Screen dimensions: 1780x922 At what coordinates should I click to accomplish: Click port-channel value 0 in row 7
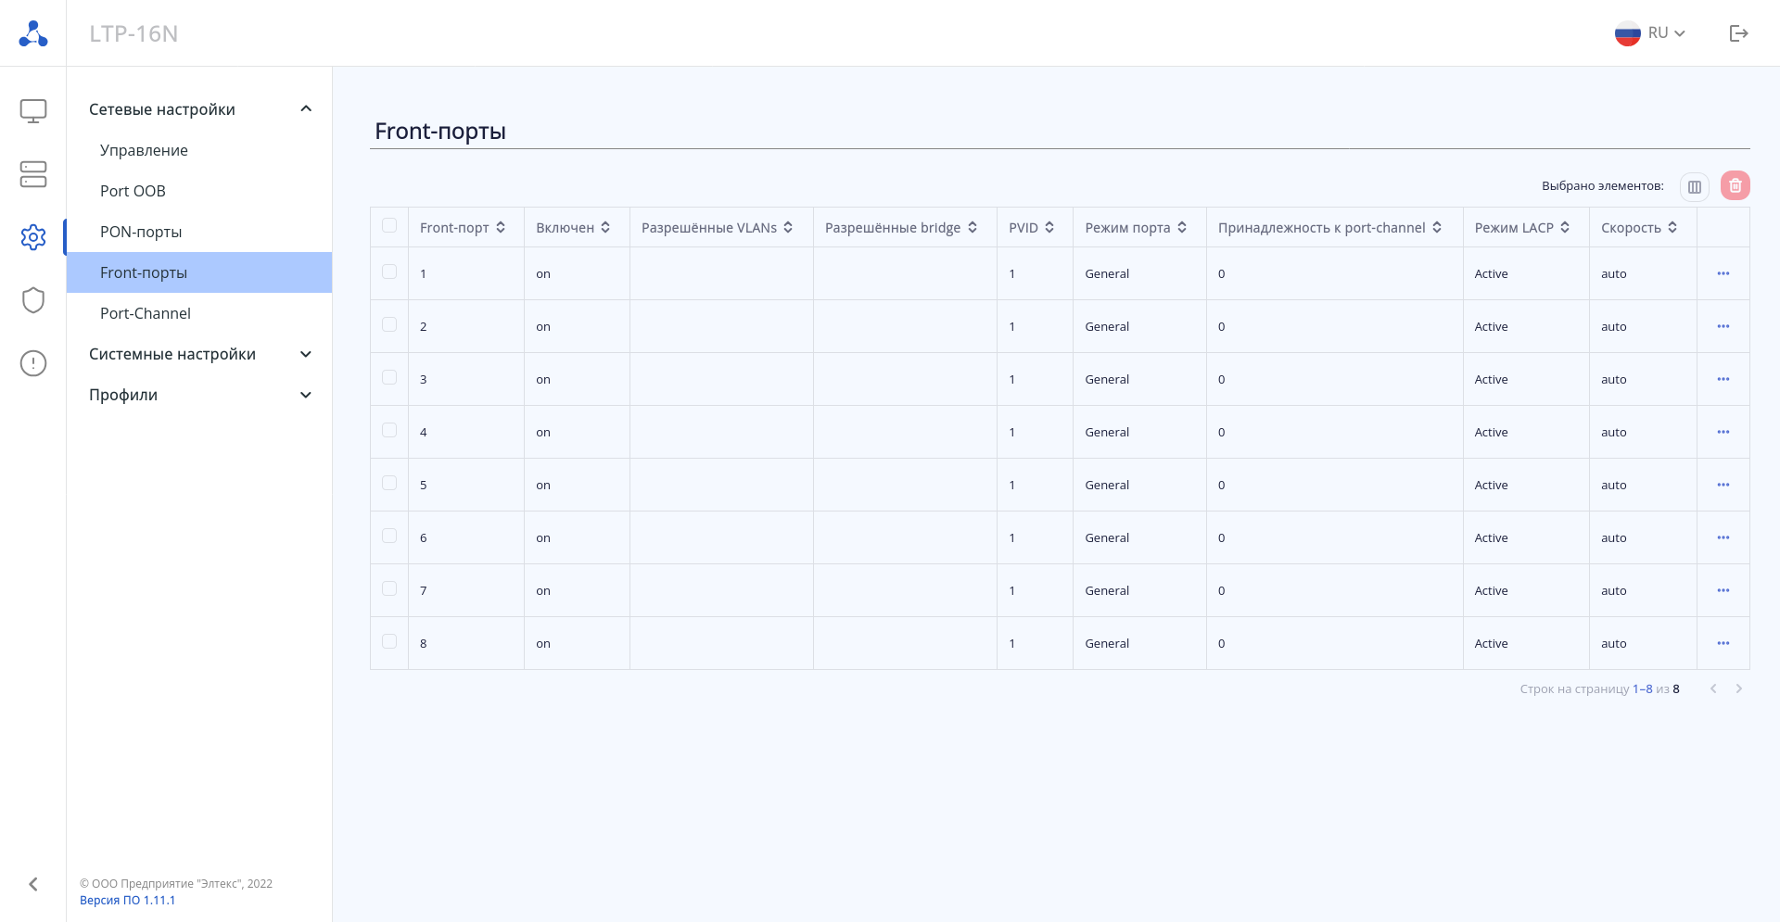point(1222,591)
